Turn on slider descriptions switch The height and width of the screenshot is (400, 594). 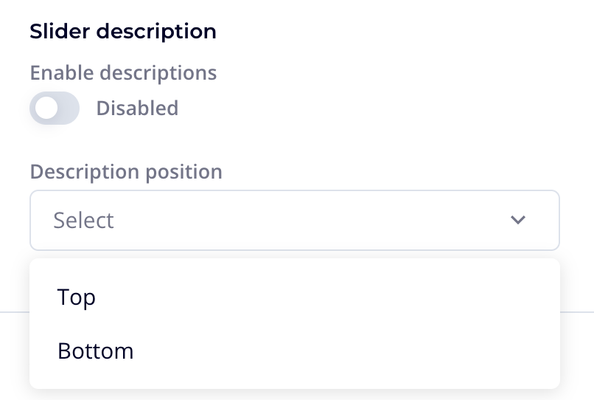[55, 108]
